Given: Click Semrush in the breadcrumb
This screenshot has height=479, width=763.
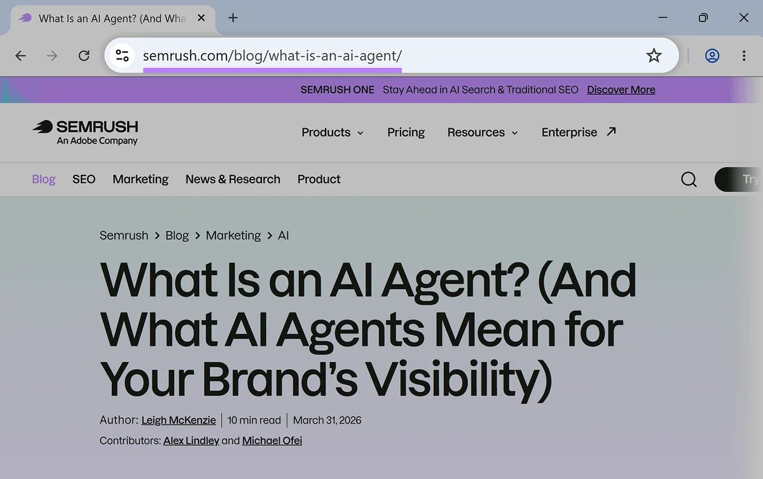Looking at the screenshot, I should pyautogui.click(x=124, y=235).
